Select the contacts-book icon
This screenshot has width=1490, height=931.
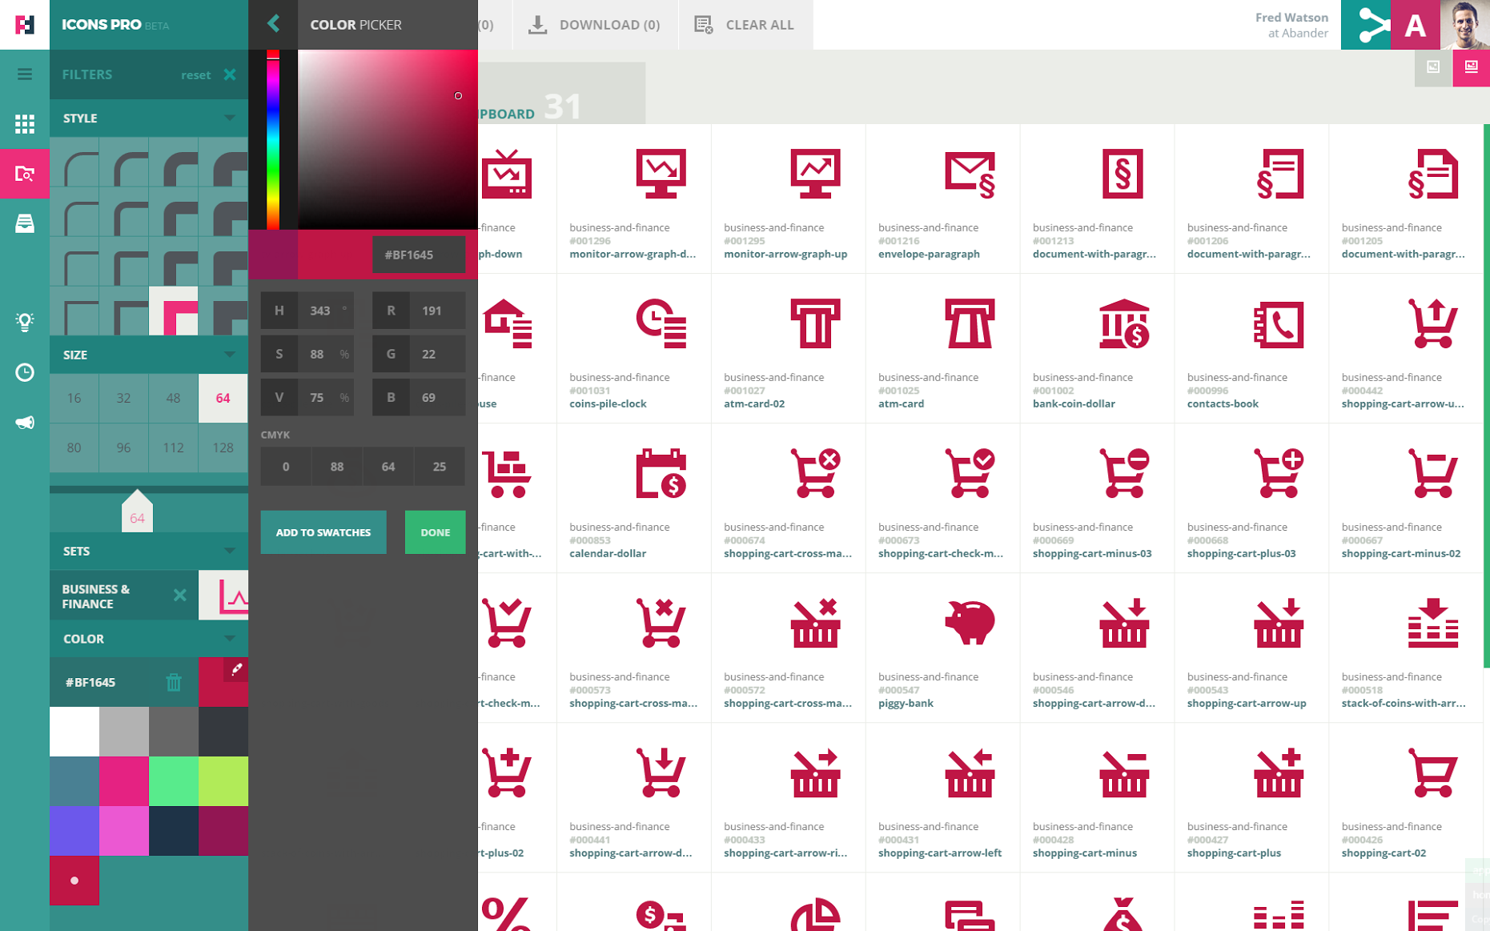1279,323
